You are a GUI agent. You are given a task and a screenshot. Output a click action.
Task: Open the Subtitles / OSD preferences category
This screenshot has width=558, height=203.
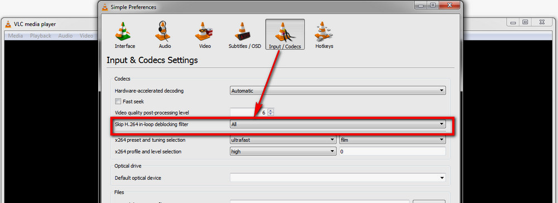pyautogui.click(x=244, y=35)
